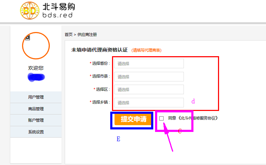Go to 系统设置 in the sidebar
The image size is (266, 165).
(x=36, y=132)
